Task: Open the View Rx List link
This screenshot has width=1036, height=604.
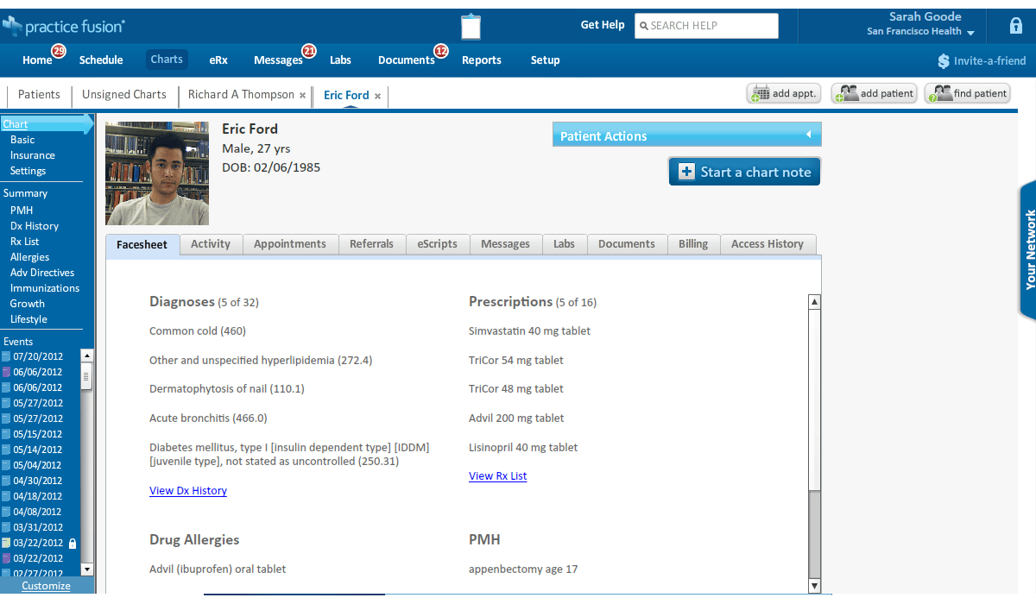Action: (x=497, y=476)
